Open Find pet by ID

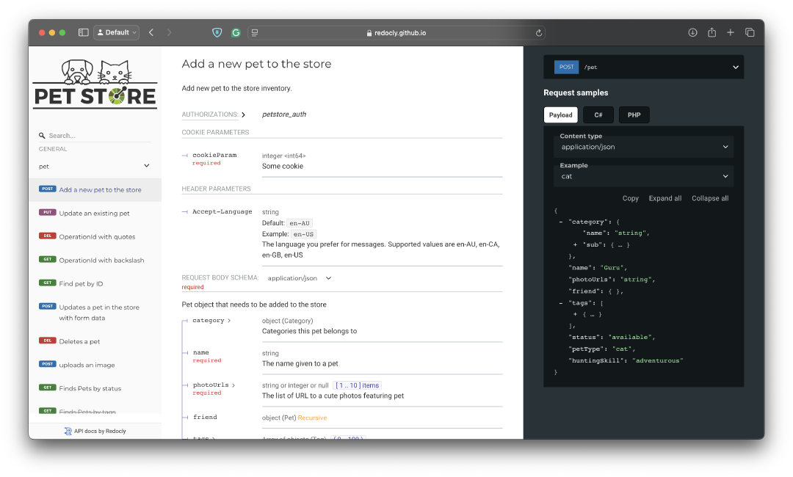coord(95,283)
